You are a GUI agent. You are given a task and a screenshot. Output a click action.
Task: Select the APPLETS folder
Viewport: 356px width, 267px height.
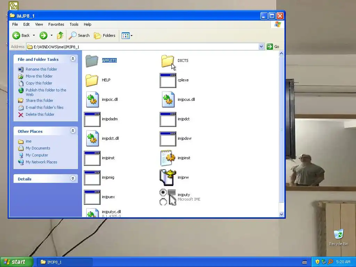click(101, 60)
